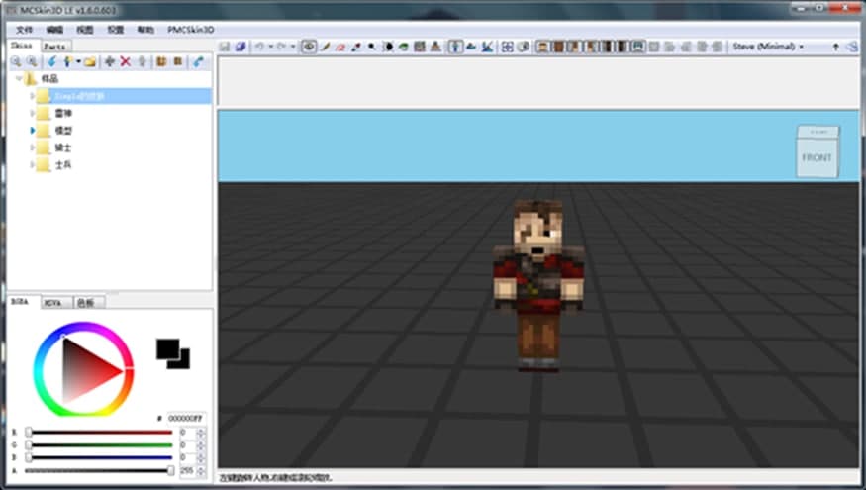Redo the last undone edit

click(x=281, y=47)
